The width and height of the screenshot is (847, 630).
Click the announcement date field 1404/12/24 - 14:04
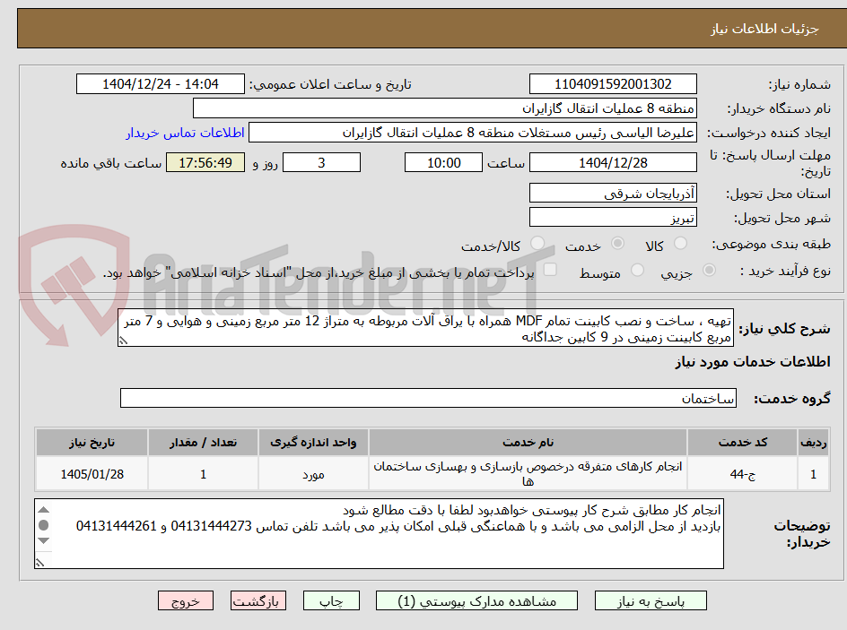[161, 84]
